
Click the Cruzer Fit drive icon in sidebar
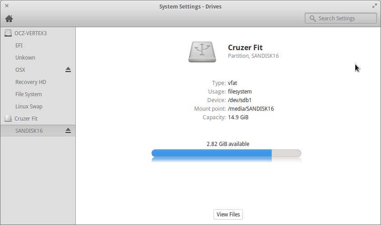(8, 118)
